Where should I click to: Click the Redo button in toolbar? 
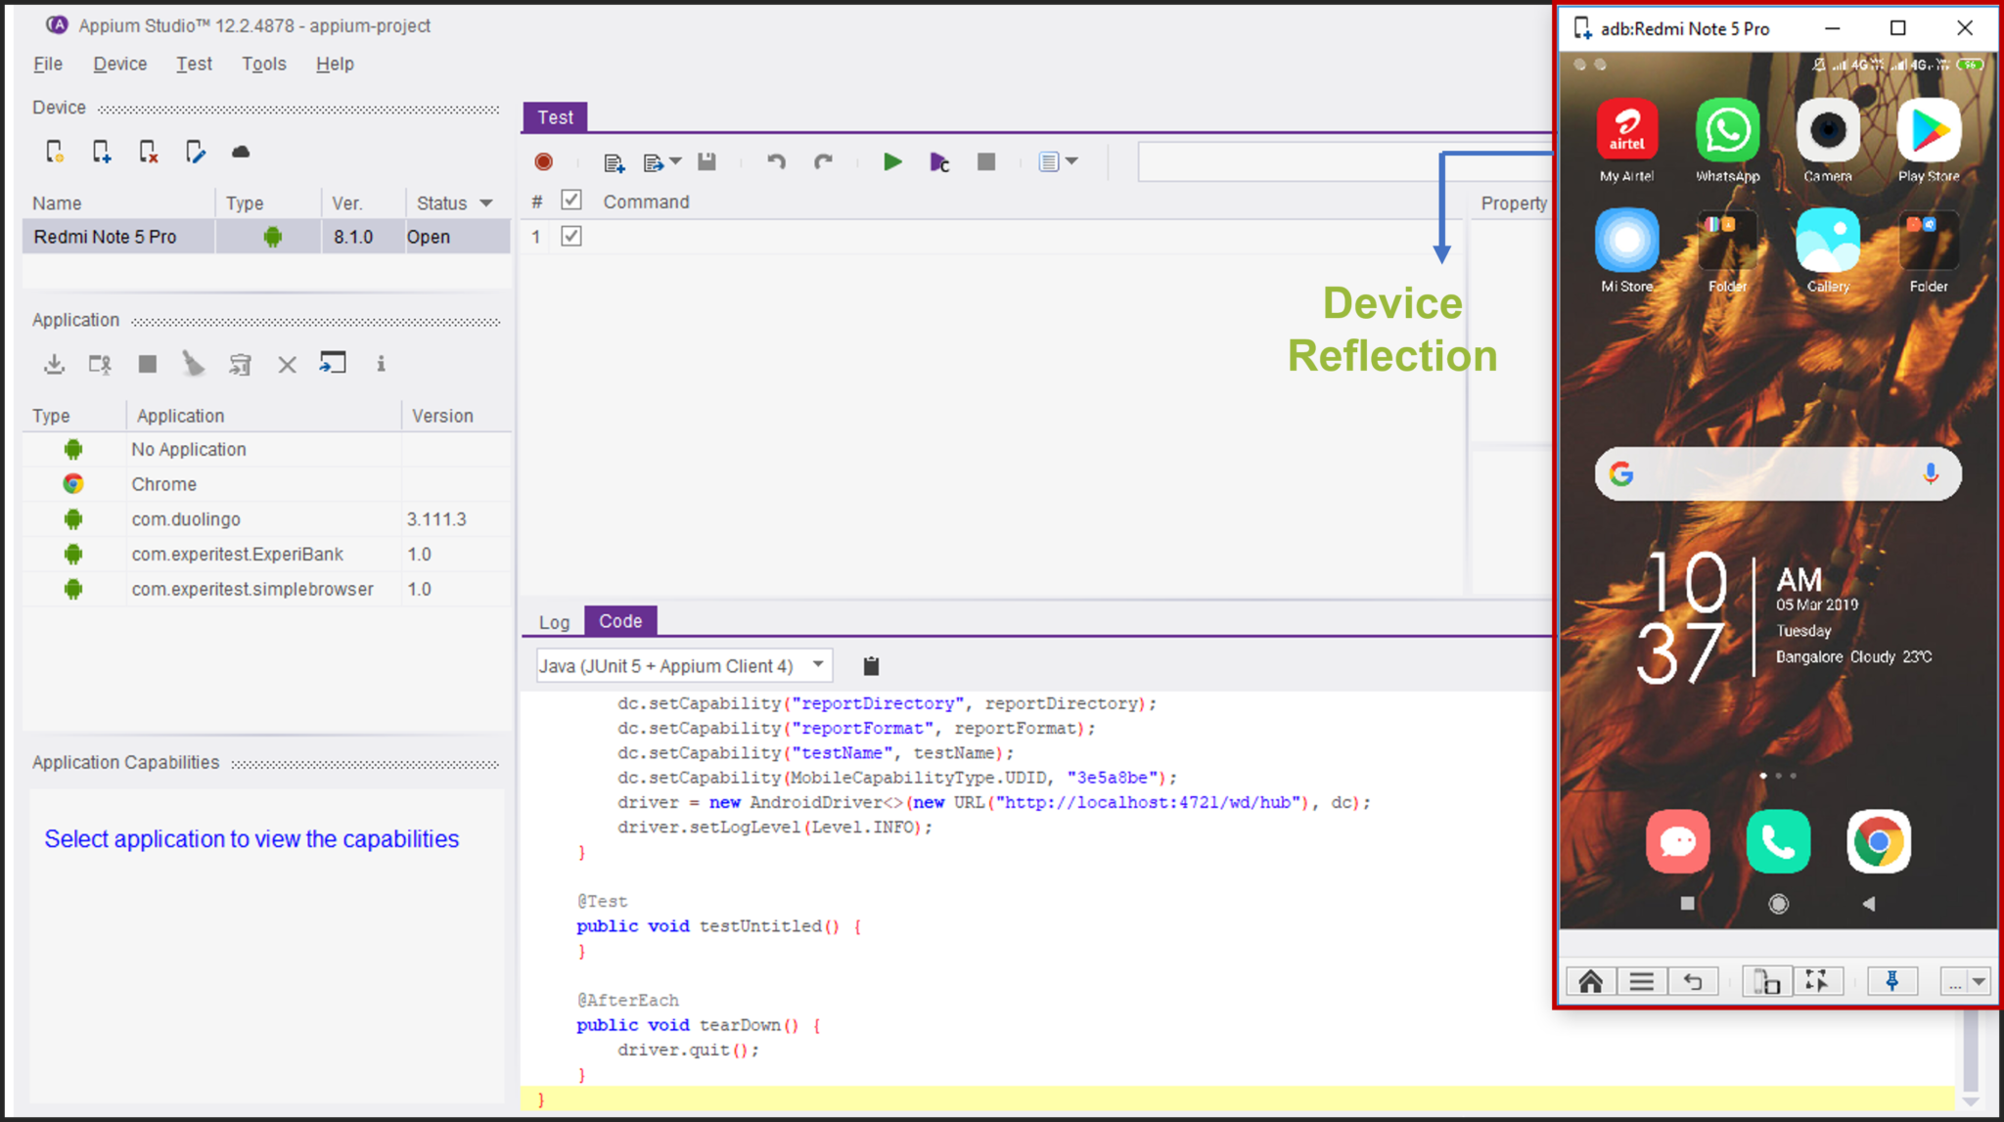(x=822, y=162)
